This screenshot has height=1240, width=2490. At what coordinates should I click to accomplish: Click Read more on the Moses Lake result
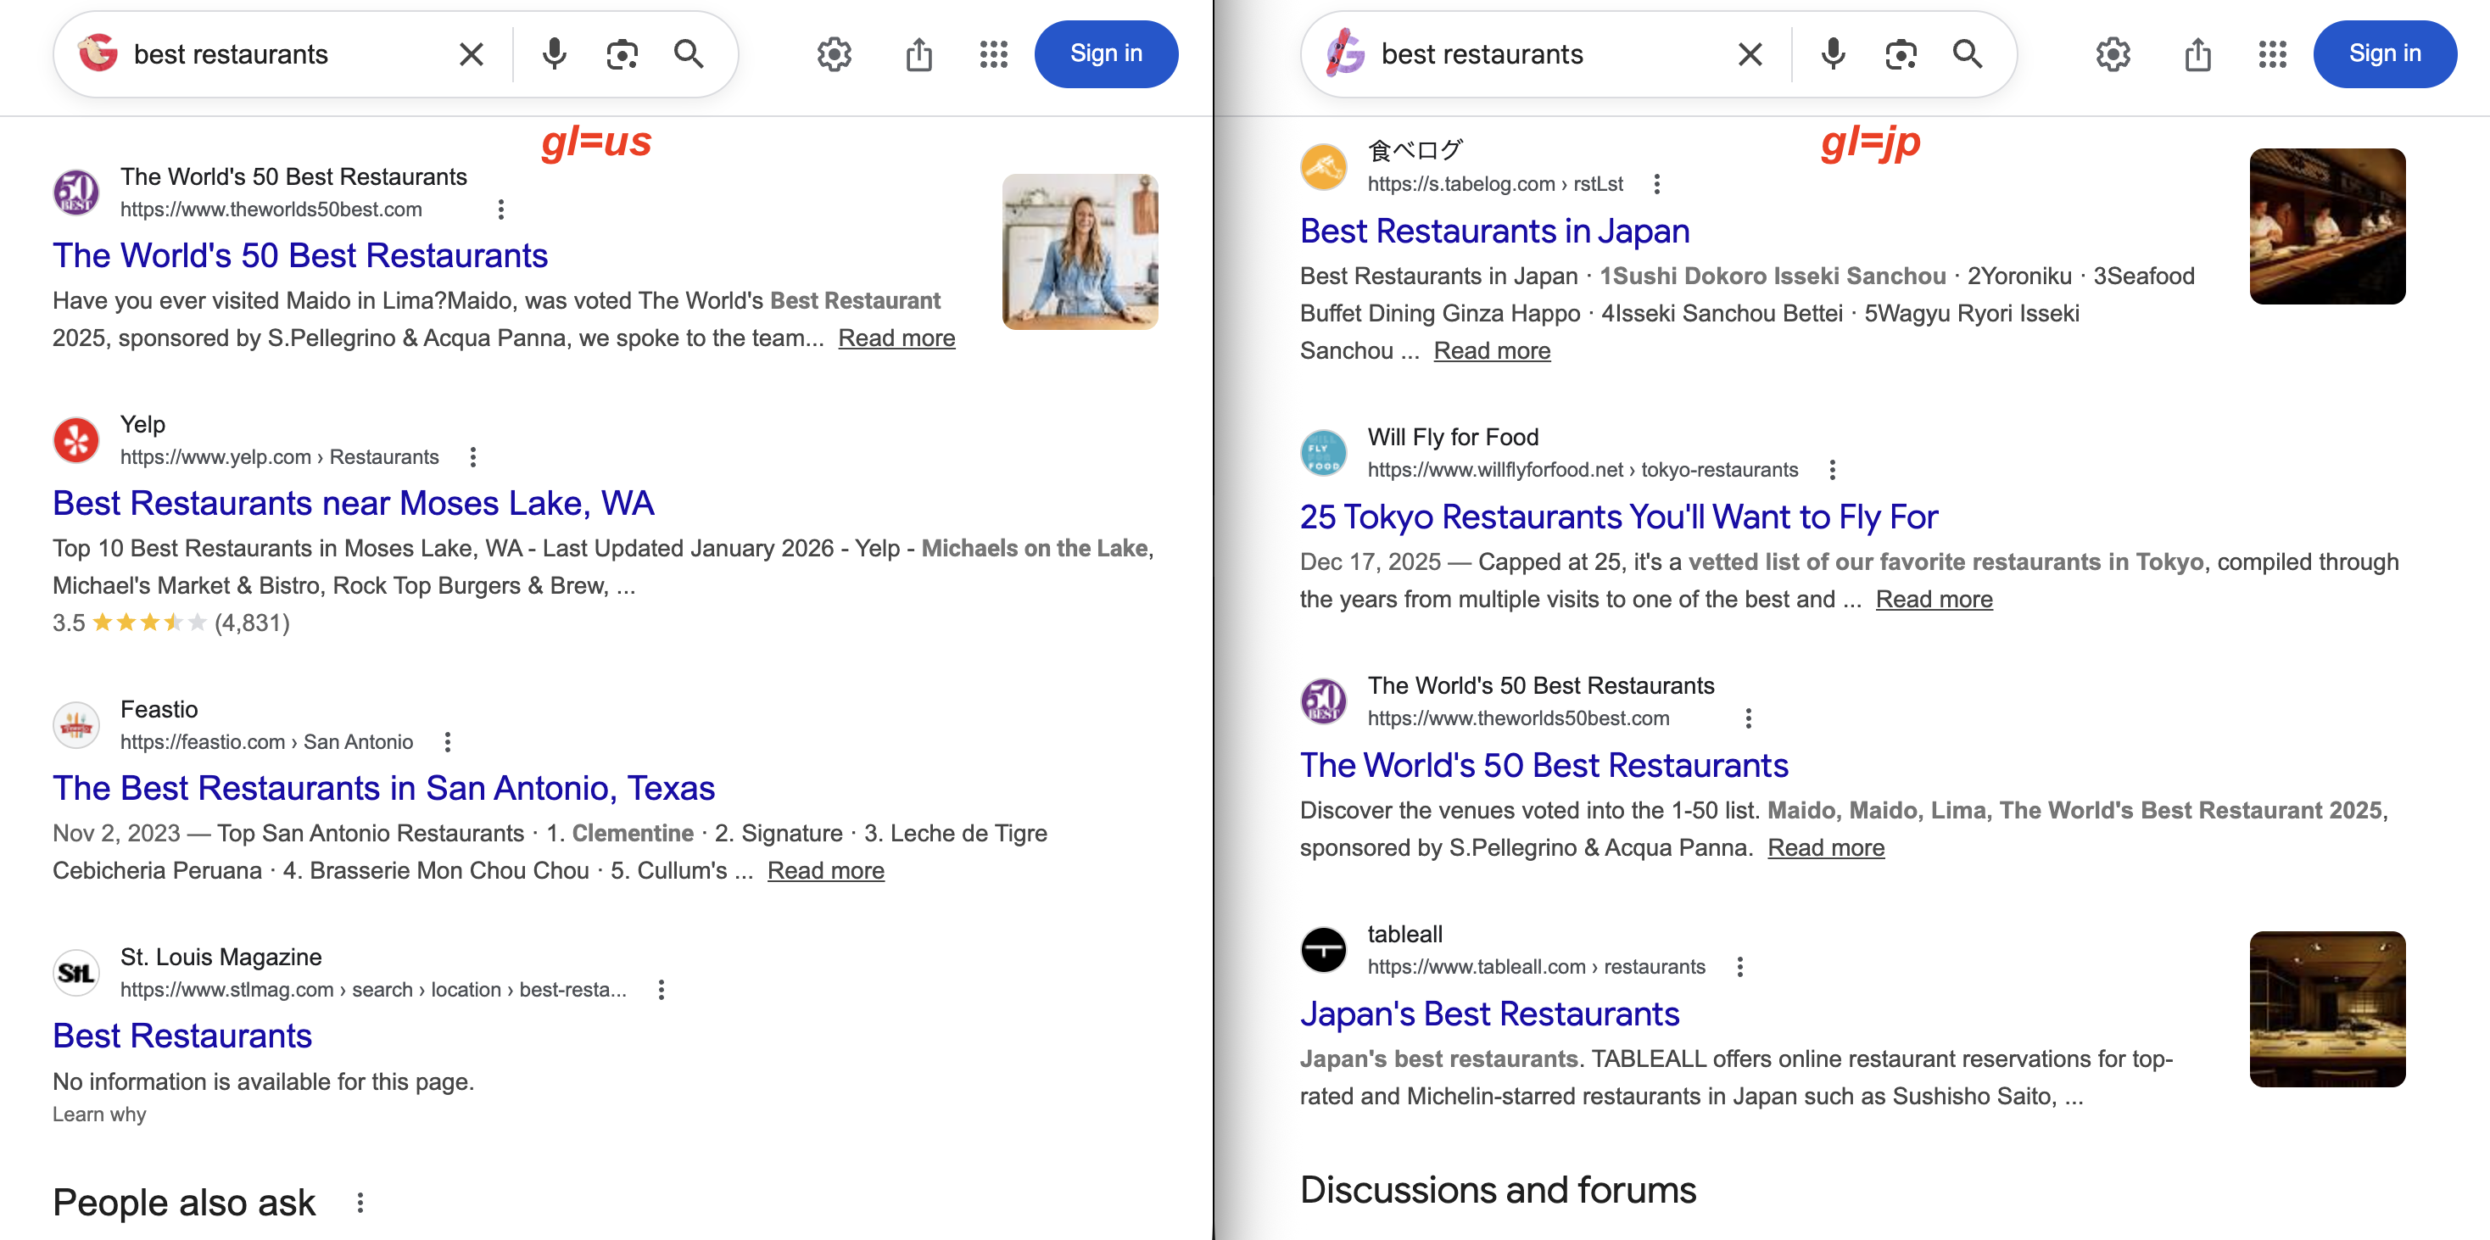point(895,338)
